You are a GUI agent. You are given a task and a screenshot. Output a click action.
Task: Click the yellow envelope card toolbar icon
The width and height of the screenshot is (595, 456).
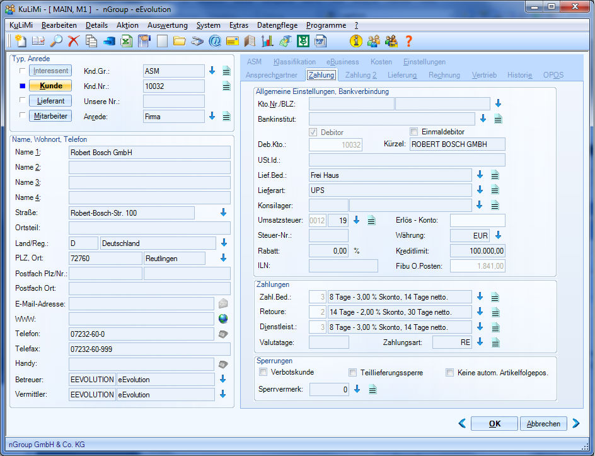pos(232,41)
